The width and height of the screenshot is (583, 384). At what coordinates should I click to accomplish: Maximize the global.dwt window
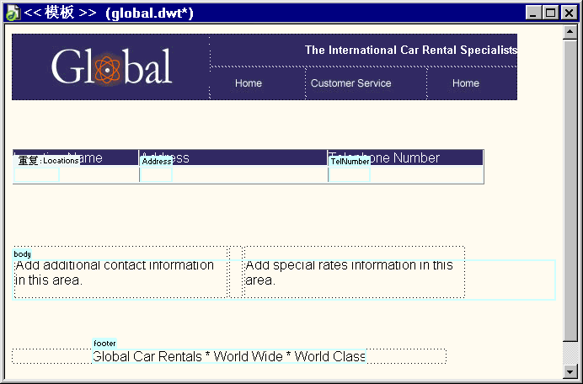(551, 13)
